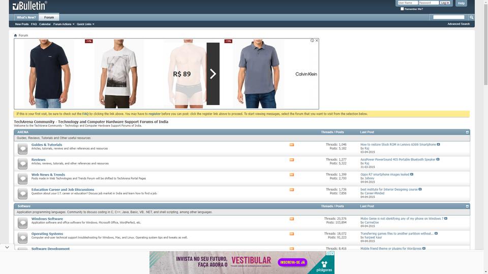
Task: Open RSS feed for Education Career forum
Action: (292, 189)
